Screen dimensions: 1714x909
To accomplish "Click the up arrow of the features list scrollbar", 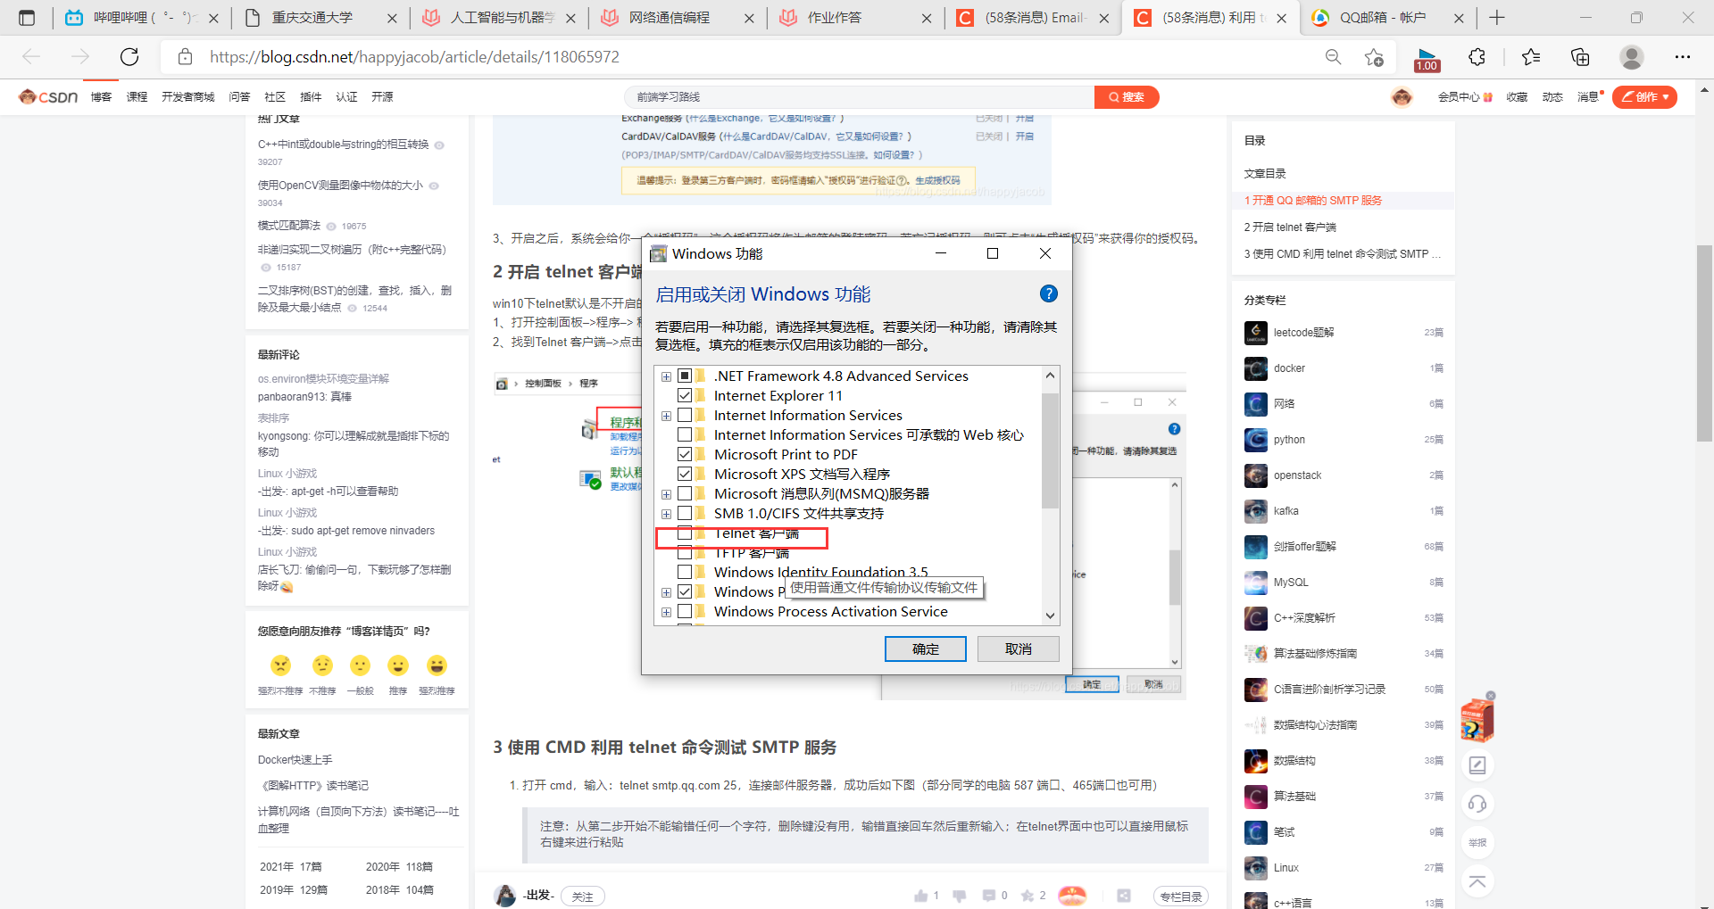I will click(1050, 375).
